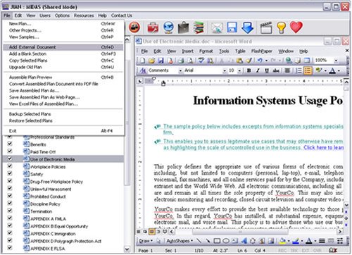Click the black briefcase icon
Image resolution: width=352 pixels, height=255 pixels.
click(183, 27)
